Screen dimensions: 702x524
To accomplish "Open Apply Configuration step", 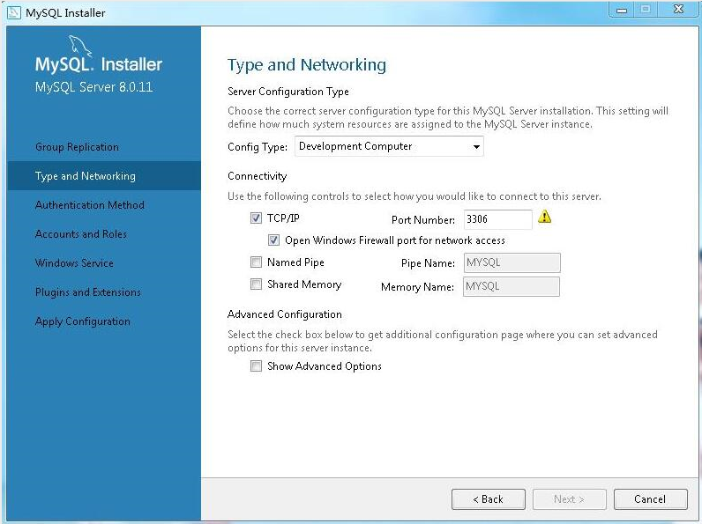I will click(82, 321).
